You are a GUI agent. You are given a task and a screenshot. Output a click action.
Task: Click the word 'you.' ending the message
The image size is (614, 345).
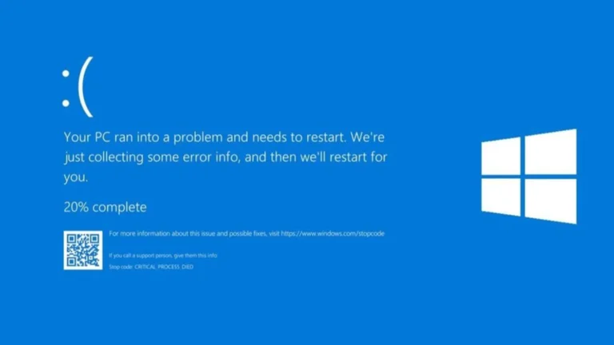[x=76, y=177]
